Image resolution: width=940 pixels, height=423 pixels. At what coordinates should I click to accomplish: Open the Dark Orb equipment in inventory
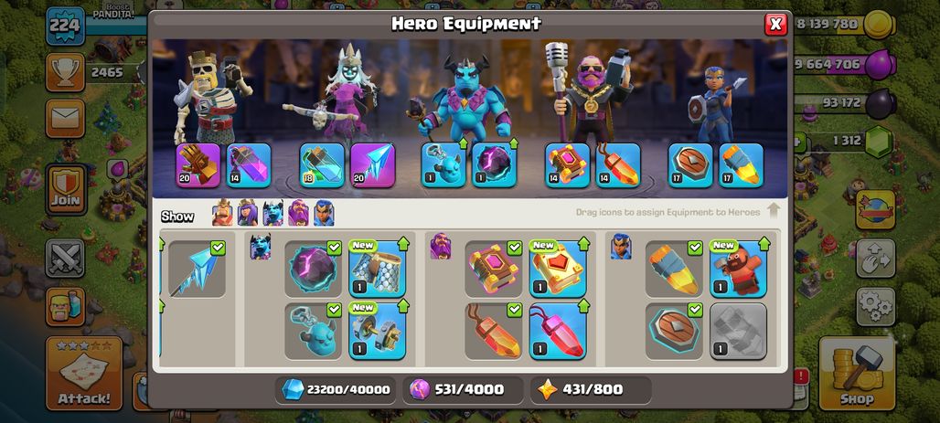click(313, 269)
